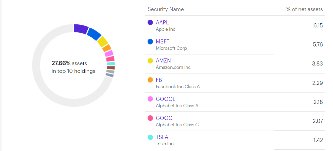This screenshot has height=151, width=333.
Task: Open the GOOGL ticker link
Action: click(165, 99)
